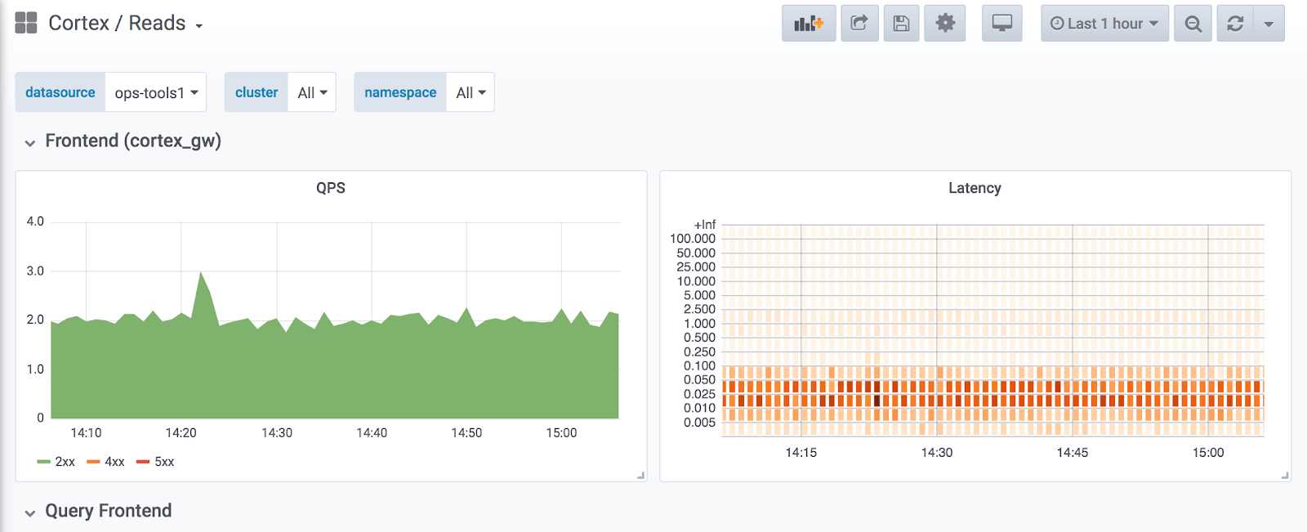The height and width of the screenshot is (532, 1307).
Task: Open the Last 1 hour time picker
Action: (x=1104, y=24)
